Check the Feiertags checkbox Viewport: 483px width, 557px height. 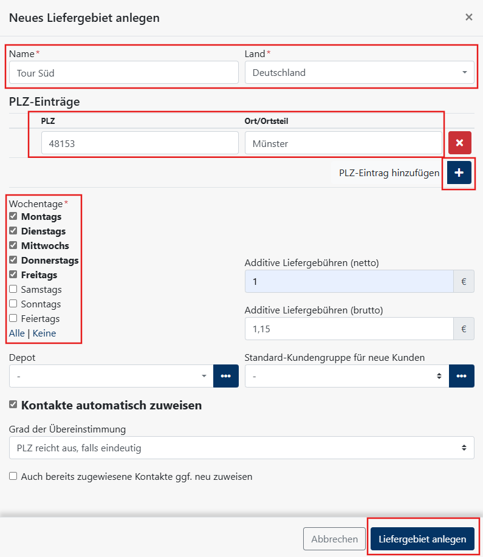13,318
